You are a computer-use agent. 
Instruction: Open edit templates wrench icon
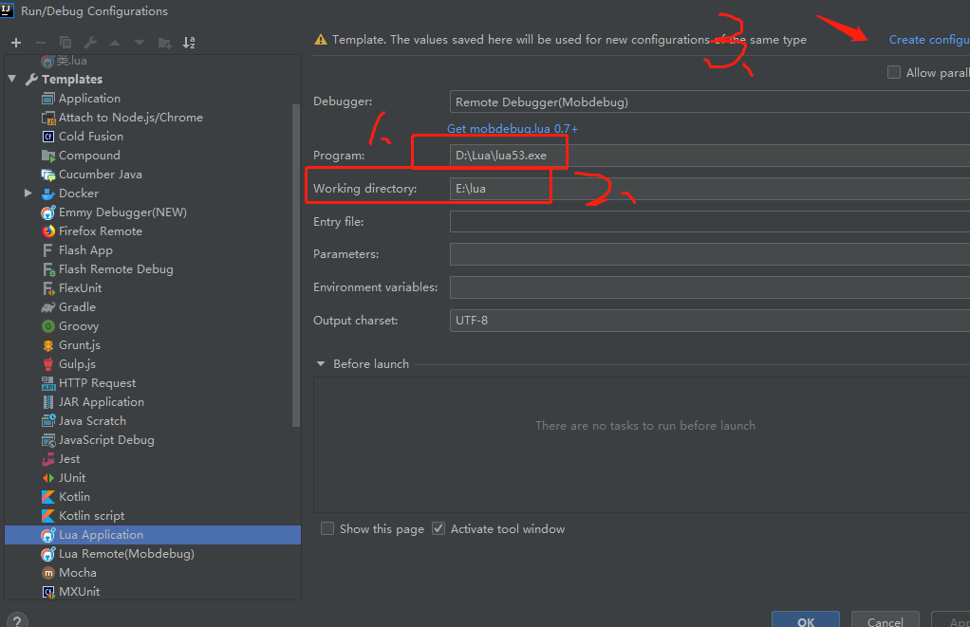click(90, 43)
